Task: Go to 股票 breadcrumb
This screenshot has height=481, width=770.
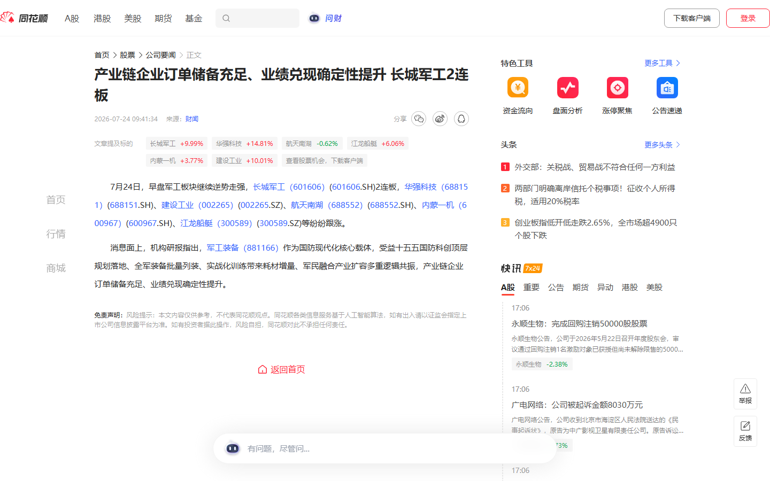Action: (x=127, y=55)
